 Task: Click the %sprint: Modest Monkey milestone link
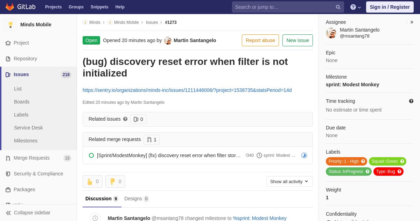(x=260, y=218)
